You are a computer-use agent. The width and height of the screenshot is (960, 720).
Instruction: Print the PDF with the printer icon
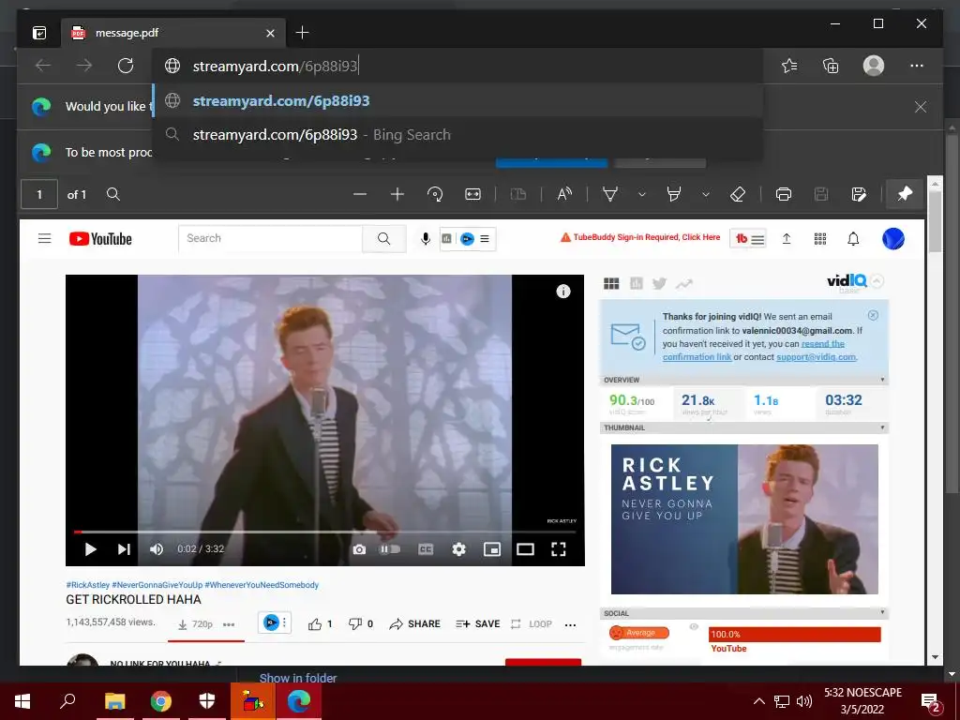point(783,195)
